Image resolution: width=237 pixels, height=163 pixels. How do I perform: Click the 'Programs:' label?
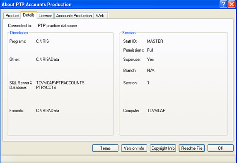18,41
